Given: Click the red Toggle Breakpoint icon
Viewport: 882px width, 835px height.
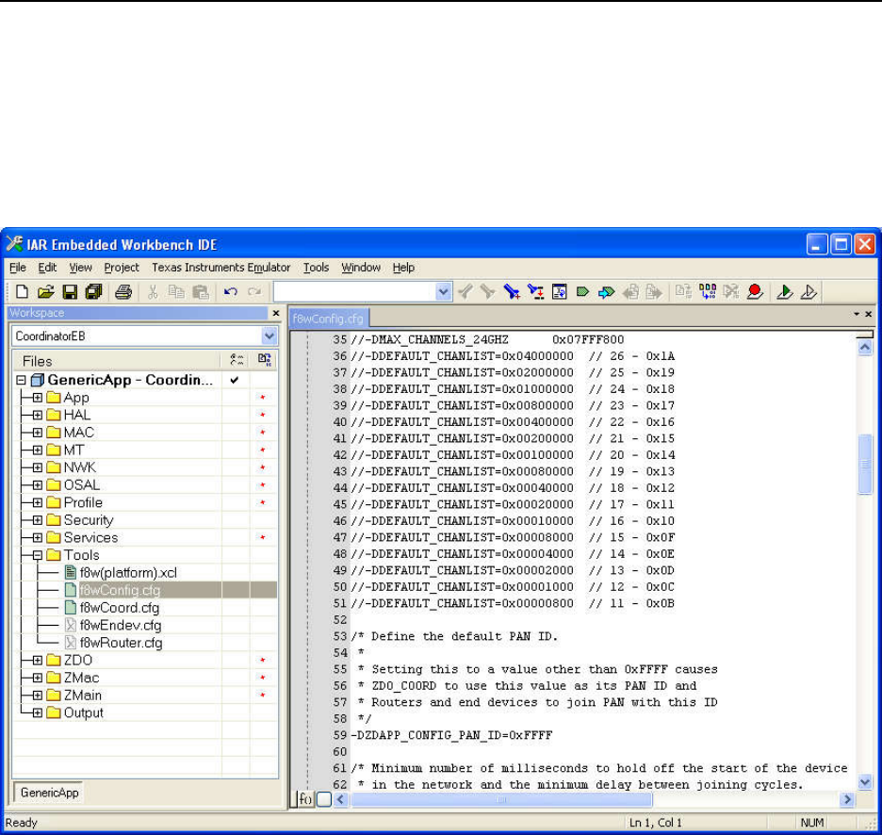Looking at the screenshot, I should coord(754,292).
